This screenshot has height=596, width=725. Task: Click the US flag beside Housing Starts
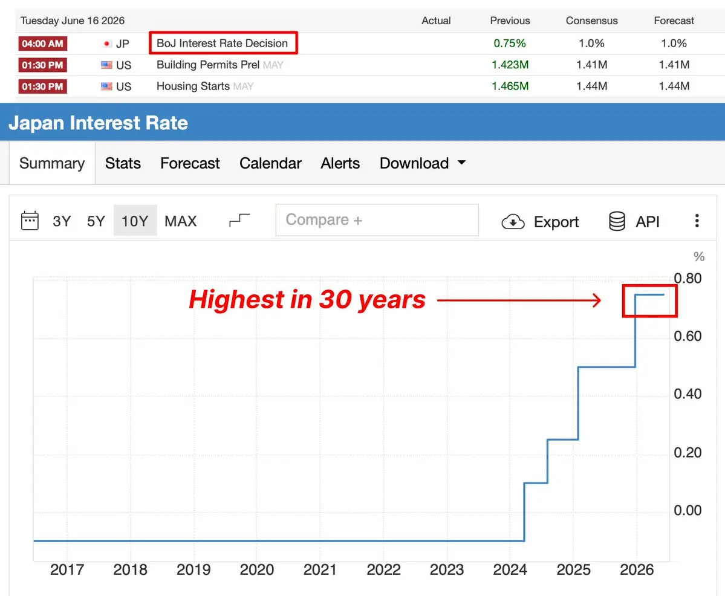pyautogui.click(x=107, y=86)
